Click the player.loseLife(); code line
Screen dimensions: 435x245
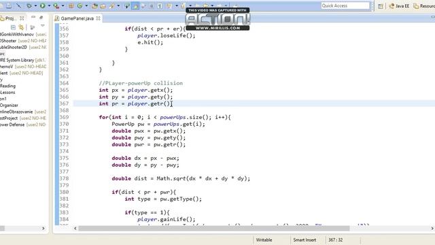pyautogui.click(x=166, y=35)
